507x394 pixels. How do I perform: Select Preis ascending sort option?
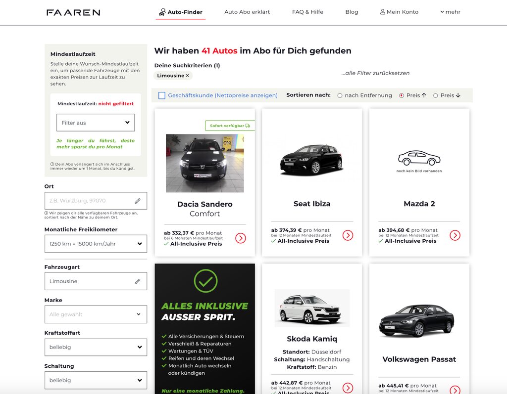click(x=402, y=95)
